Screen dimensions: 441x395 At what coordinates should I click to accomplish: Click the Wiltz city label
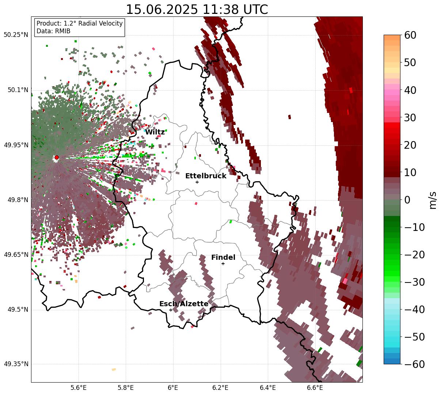tap(155, 132)
